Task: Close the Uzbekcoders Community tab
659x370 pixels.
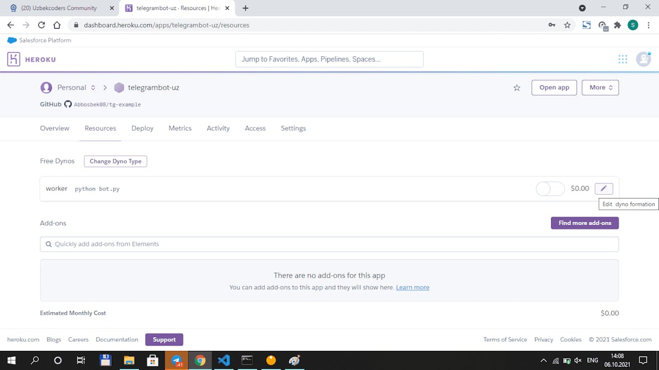Action: tap(112, 8)
